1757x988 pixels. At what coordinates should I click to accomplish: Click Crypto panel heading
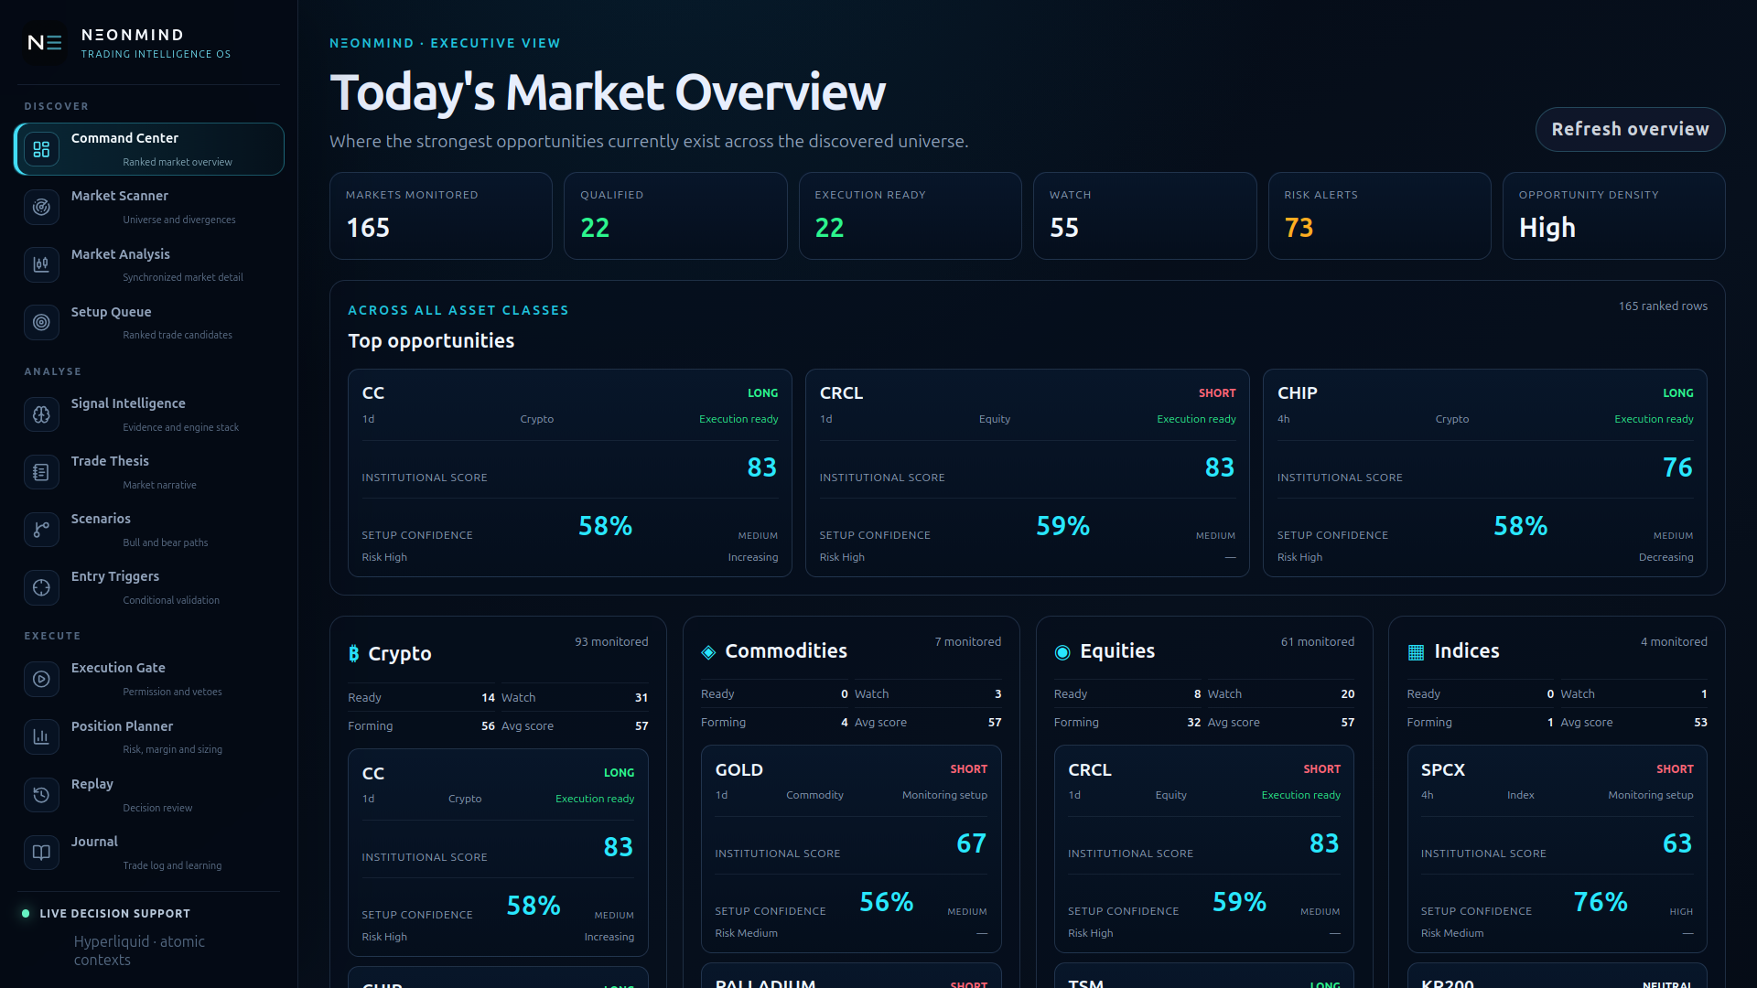pos(400,653)
